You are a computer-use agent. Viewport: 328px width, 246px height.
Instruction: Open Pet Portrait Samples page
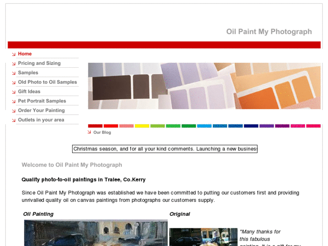pyautogui.click(x=42, y=101)
